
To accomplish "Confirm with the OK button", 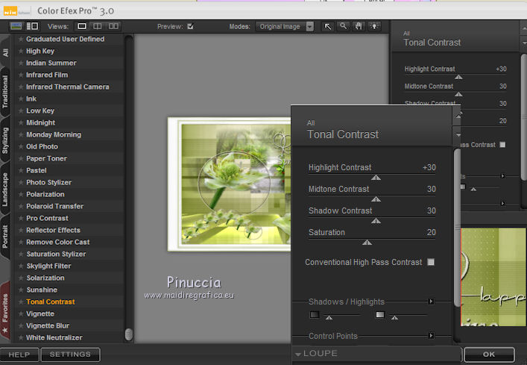I will tap(489, 355).
